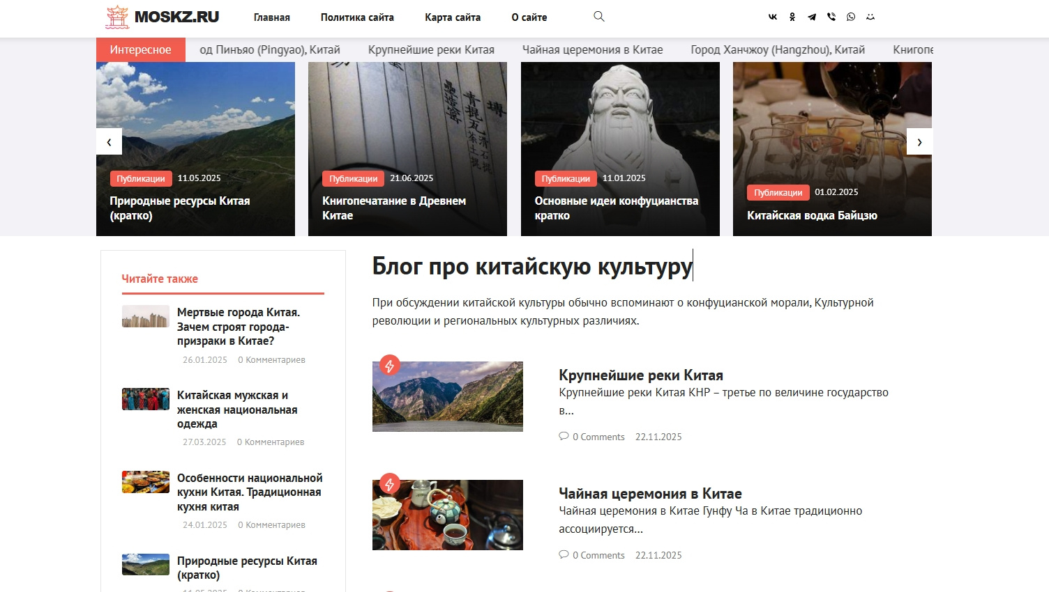Open comments count beside date 26.01.2025
1049x592 pixels.
tap(271, 360)
